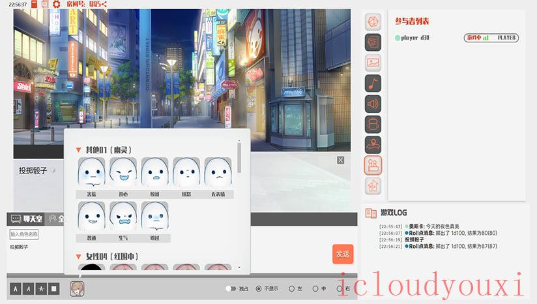Open the speaker sound-effect icon in the sidebar
Image resolution: width=537 pixels, height=304 pixels.
pyautogui.click(x=373, y=104)
